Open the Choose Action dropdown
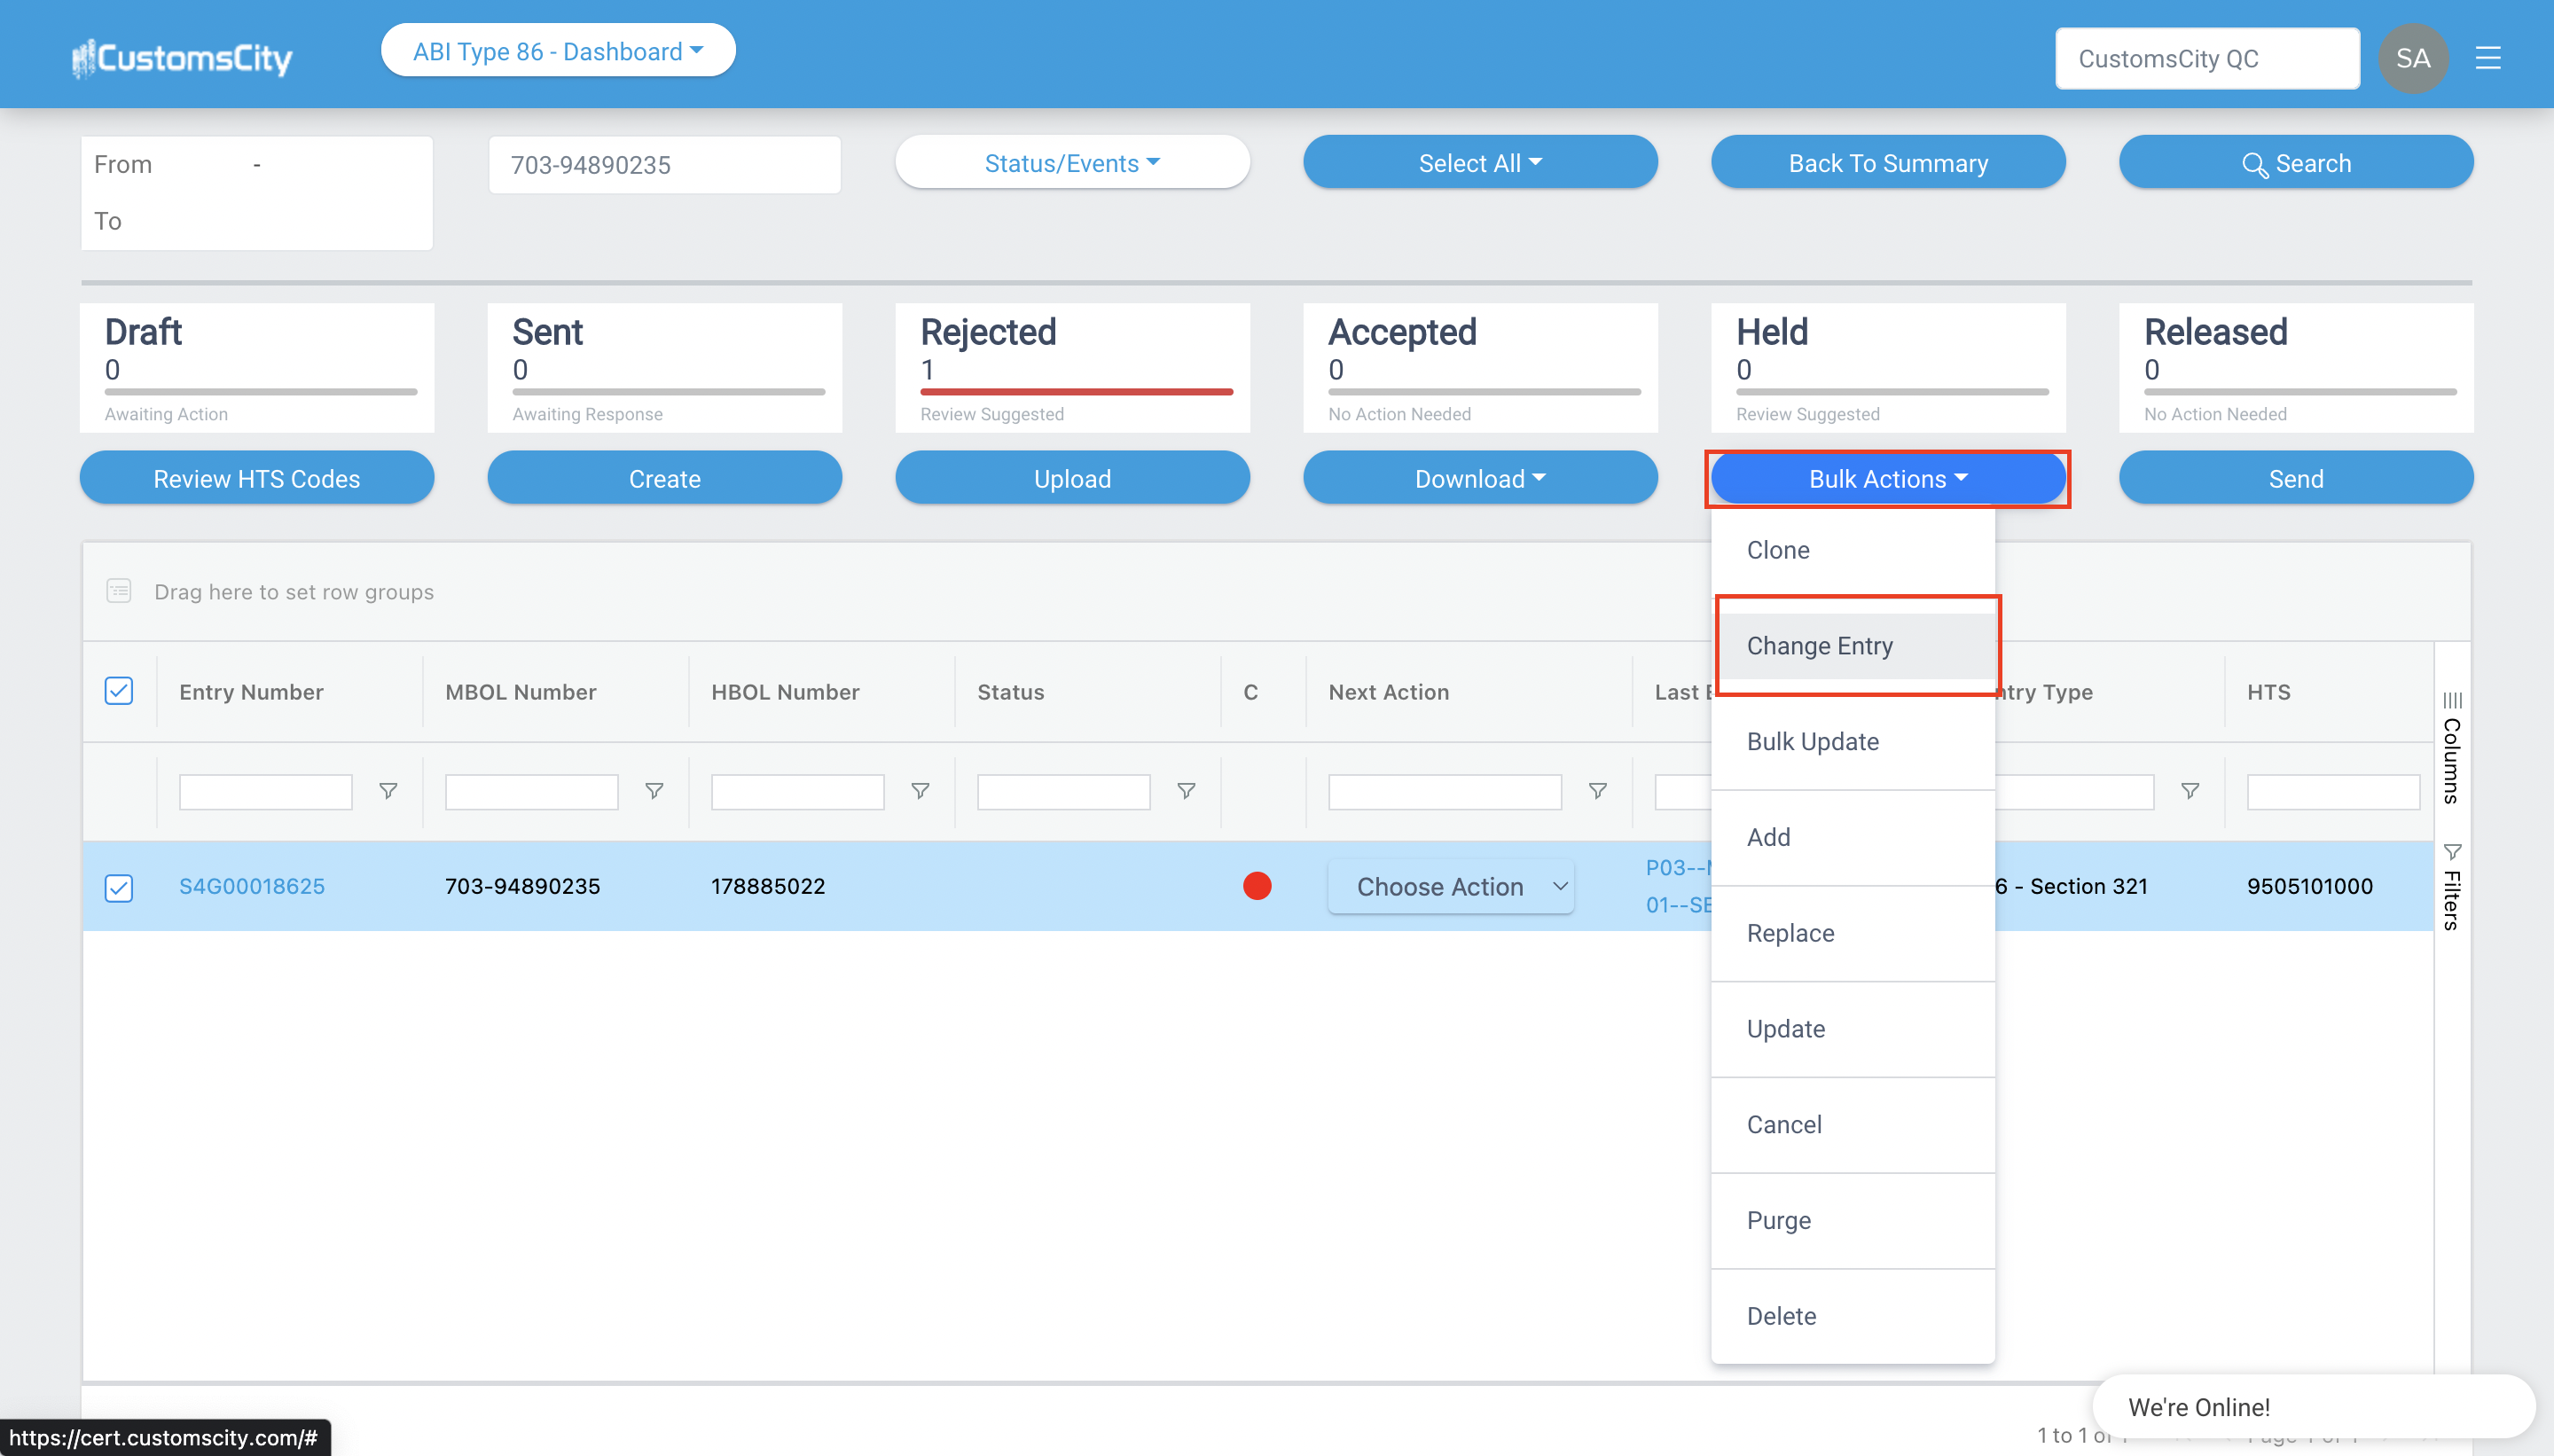The height and width of the screenshot is (1456, 2554). (1450, 886)
